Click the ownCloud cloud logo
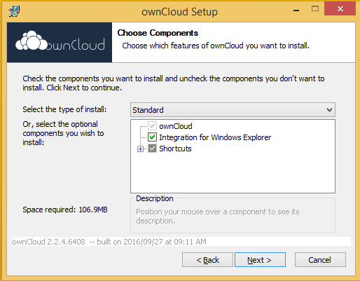The image size is (360, 281). pos(60,41)
